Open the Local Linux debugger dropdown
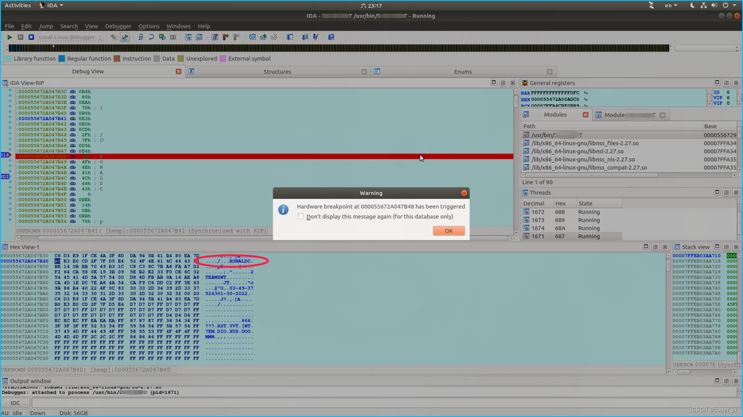Viewport: 743px width, 417px height. 70,37
